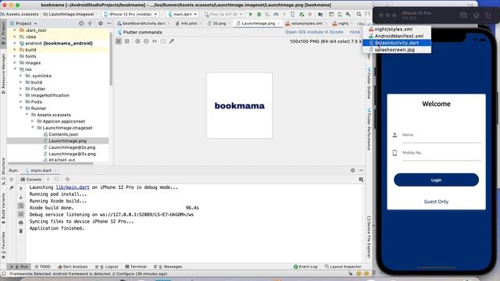This screenshot has height=281, width=500.
Task: Select AndroidManifest.xml from hidden tabs list
Action: [x=397, y=36]
